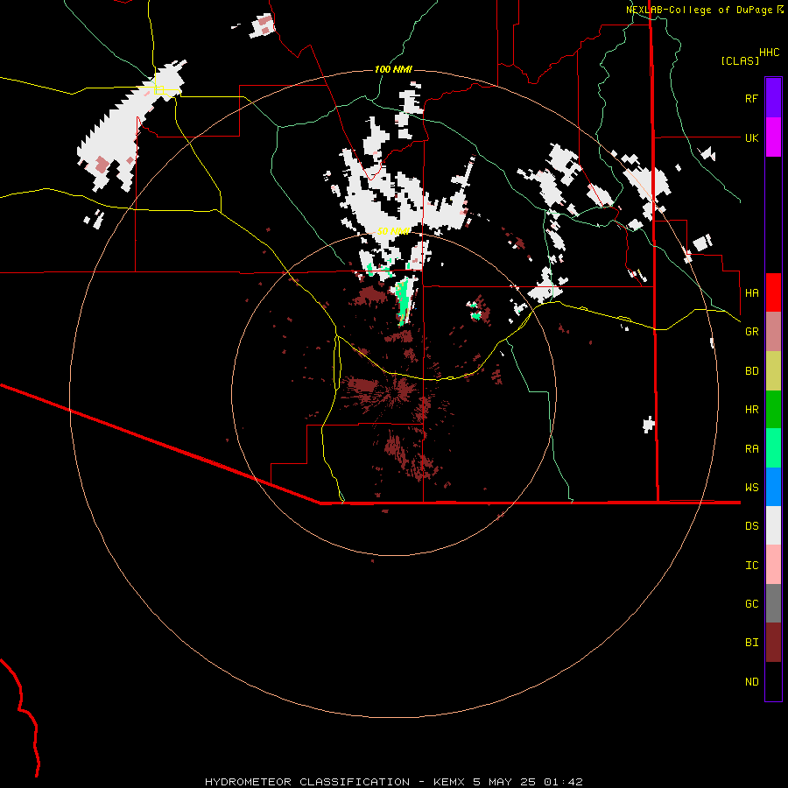This screenshot has width=788, height=788.
Task: Click the IC pink legend swatch
Action: (x=773, y=565)
